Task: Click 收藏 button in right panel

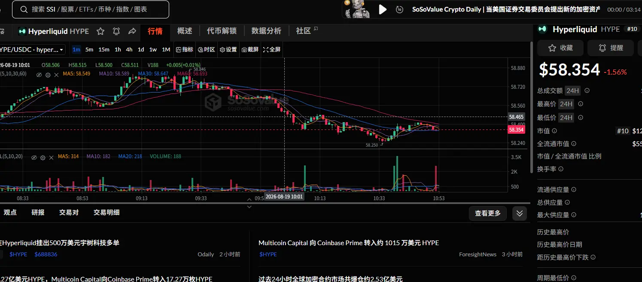Action: click(x=560, y=48)
